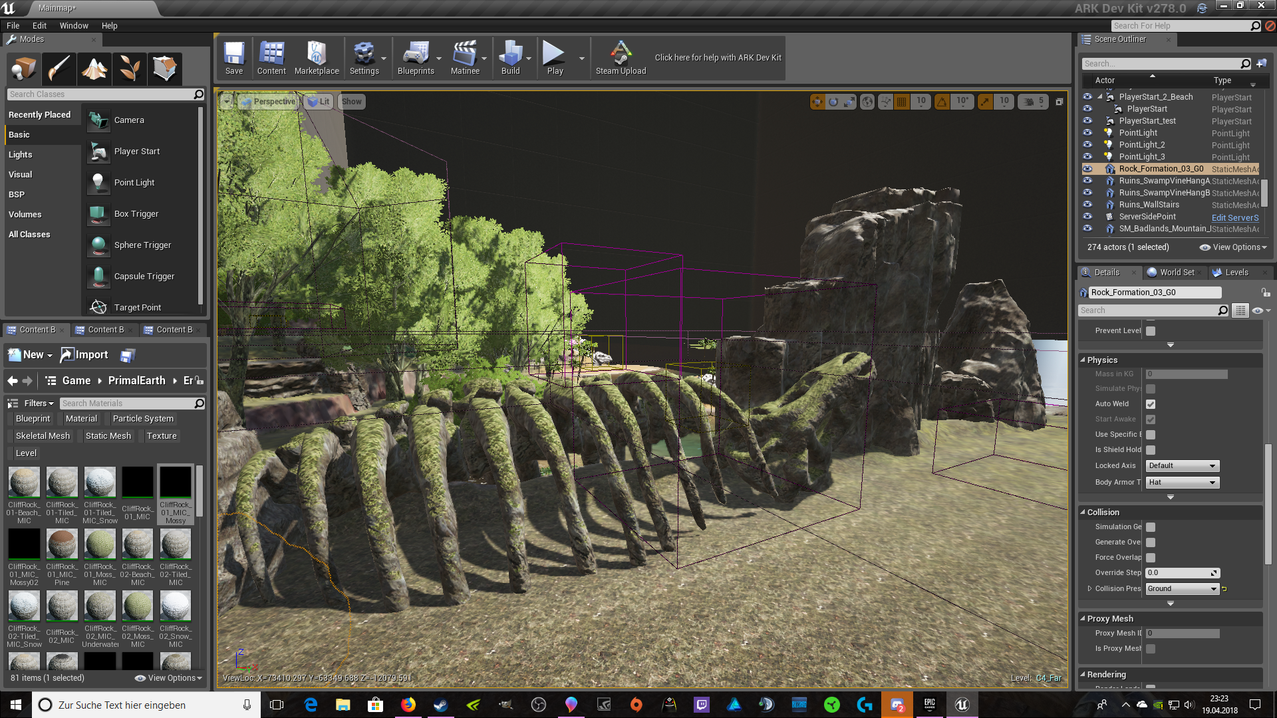The height and width of the screenshot is (718, 1277).
Task: Click the viewport Show button
Action: coord(352,102)
